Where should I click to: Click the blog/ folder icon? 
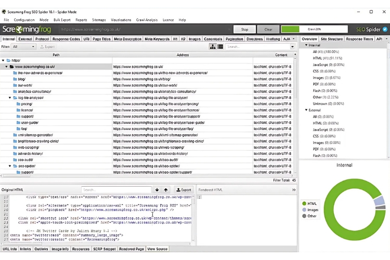pos(15,79)
